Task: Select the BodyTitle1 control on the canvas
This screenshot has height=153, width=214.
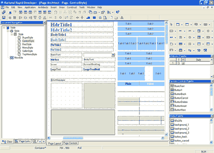Action: pyautogui.click(x=82, y=35)
